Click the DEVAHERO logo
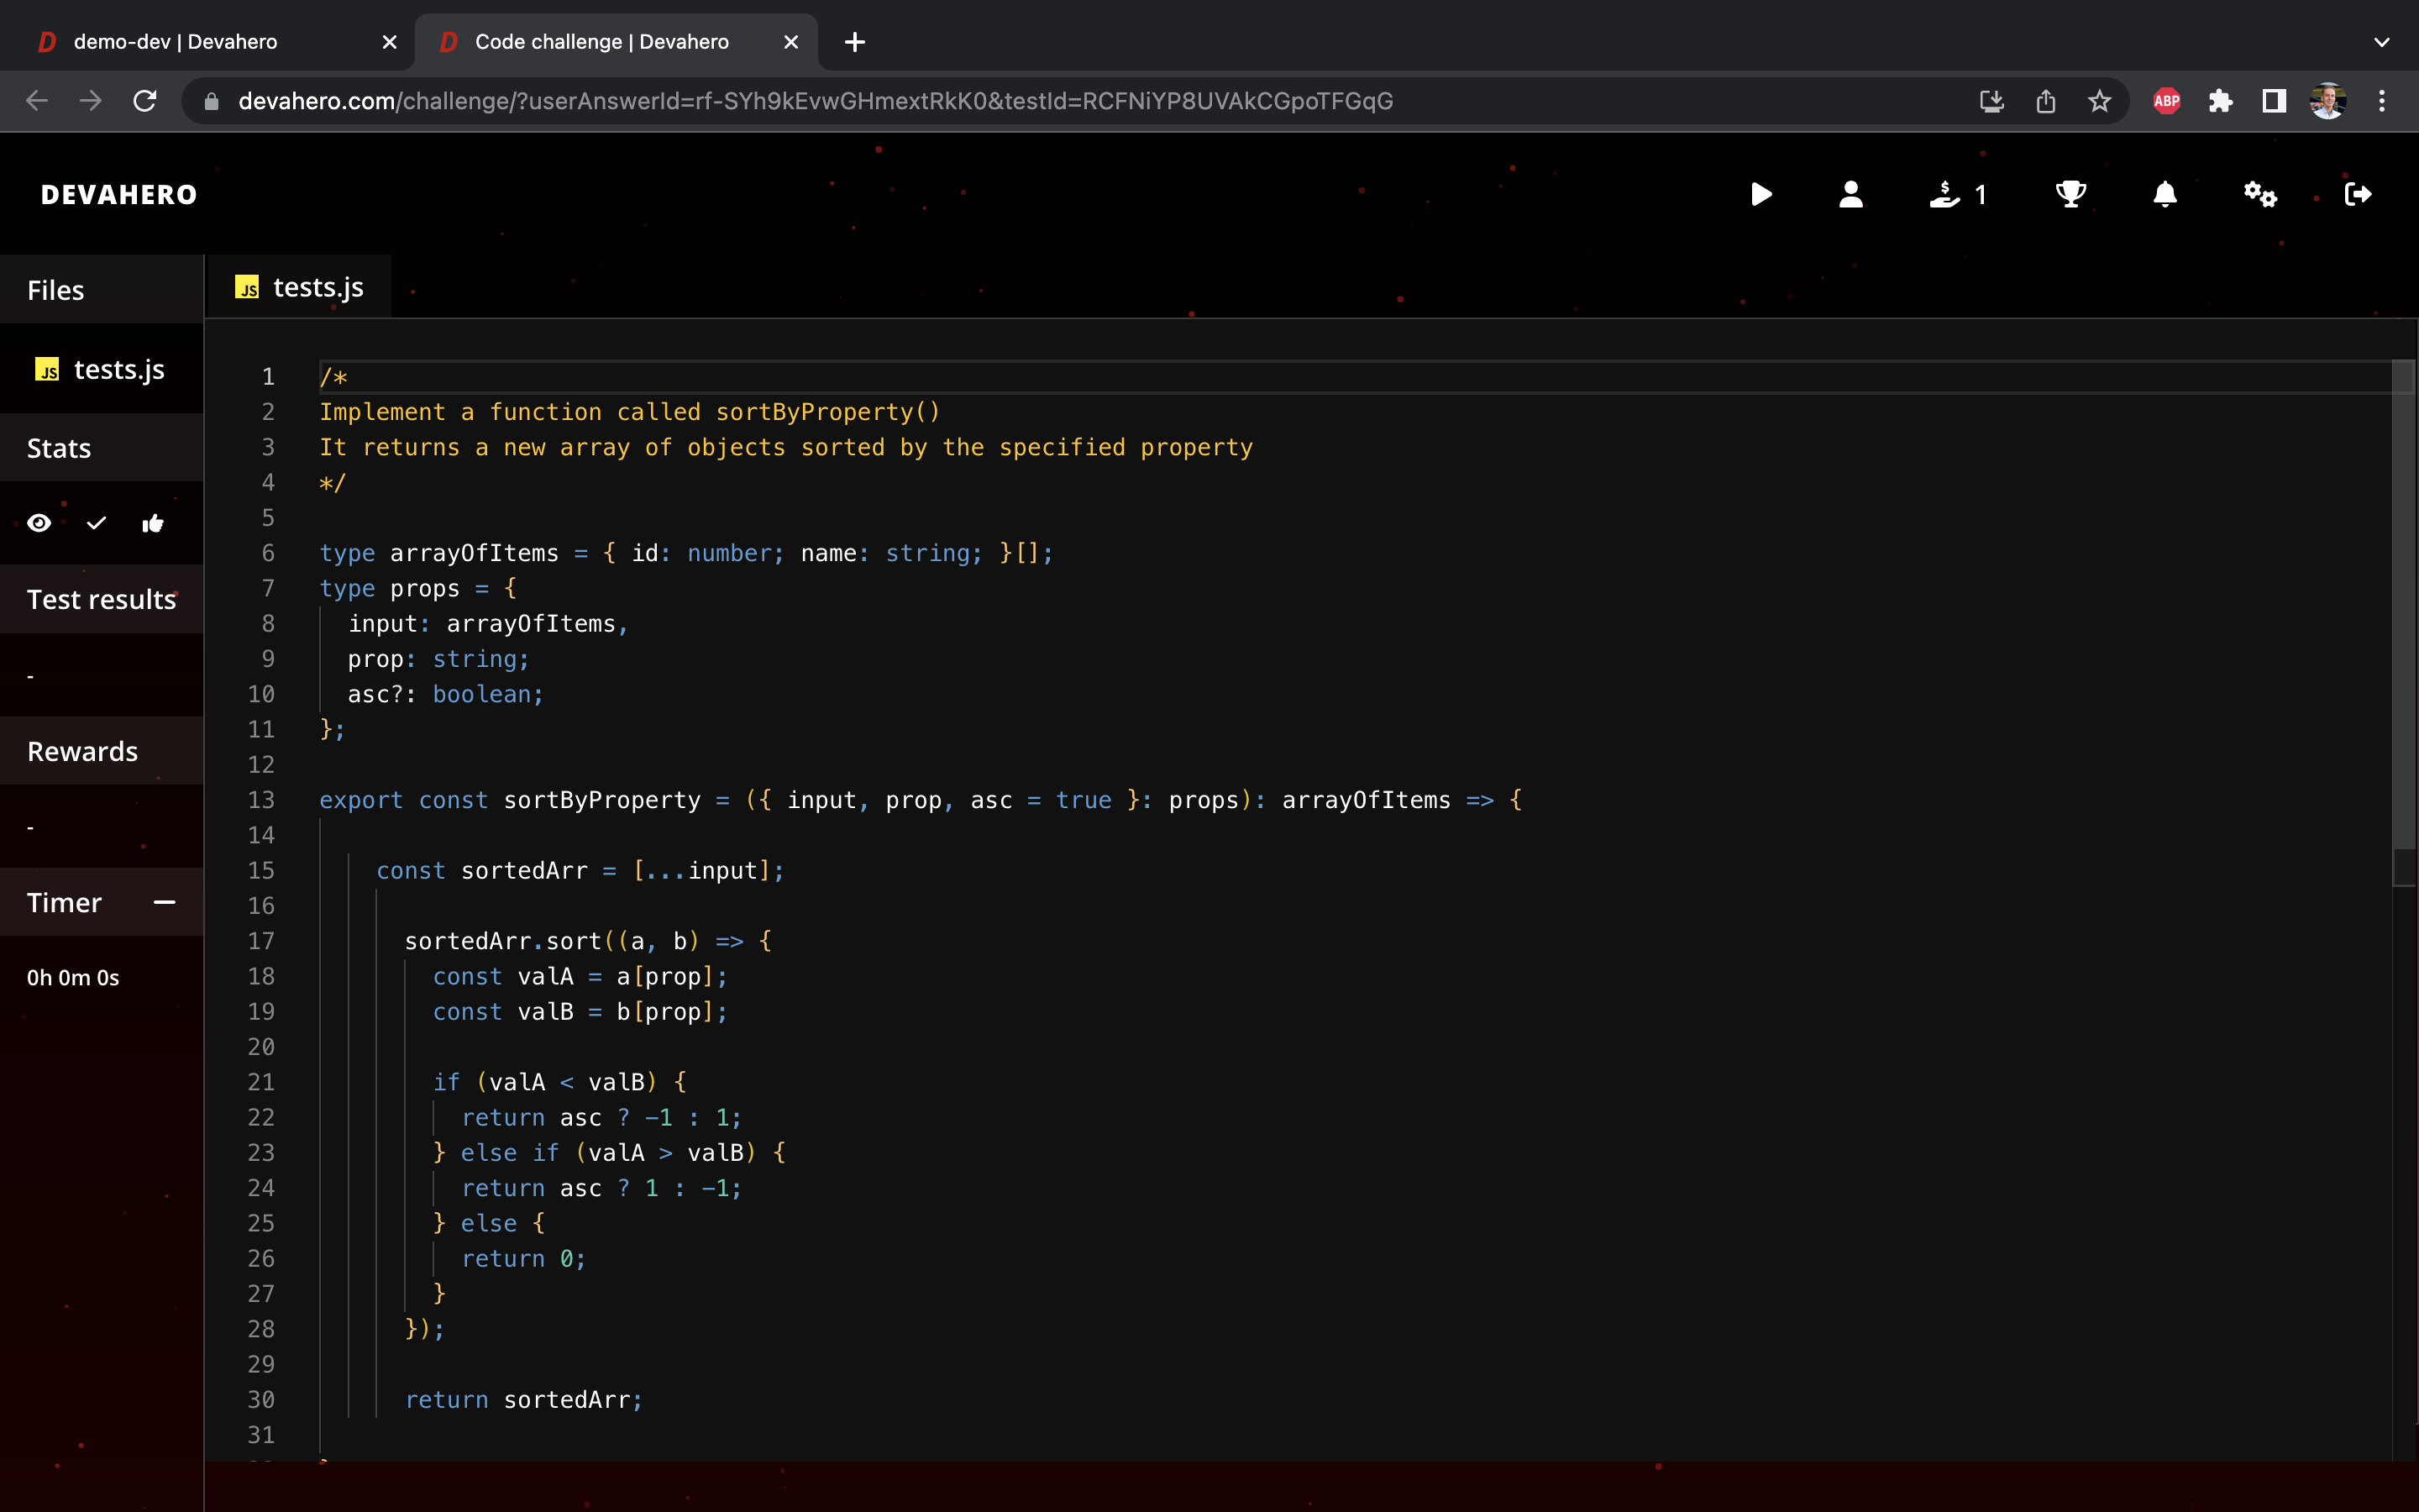Viewport: 2419px width, 1512px height. (119, 194)
